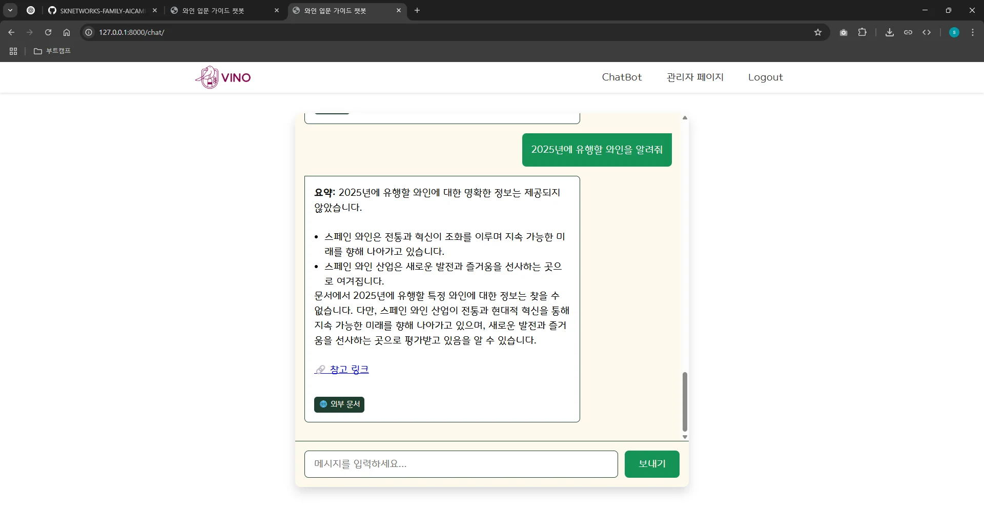Click the 외부 문서 badge
The width and height of the screenshot is (984, 529).
(339, 404)
